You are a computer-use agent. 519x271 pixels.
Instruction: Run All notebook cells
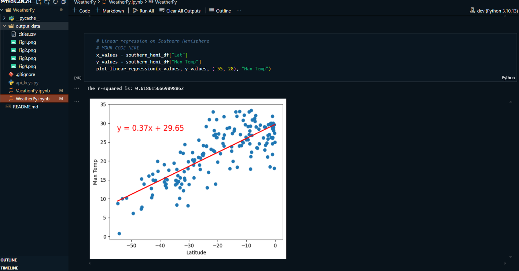tap(143, 11)
